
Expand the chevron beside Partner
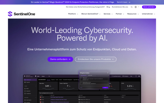click(124, 14)
